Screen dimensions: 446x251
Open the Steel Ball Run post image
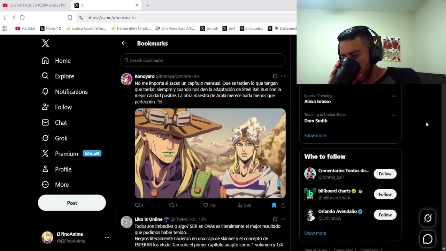pyautogui.click(x=210, y=153)
